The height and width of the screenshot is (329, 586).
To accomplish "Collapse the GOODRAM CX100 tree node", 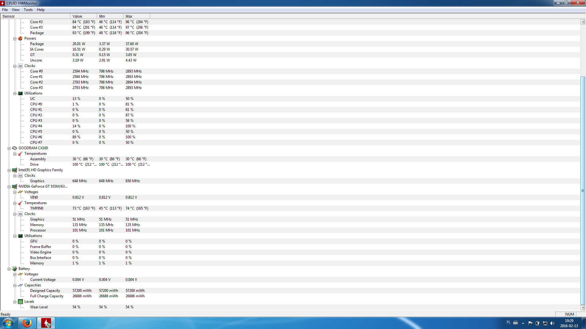I will coord(9,148).
